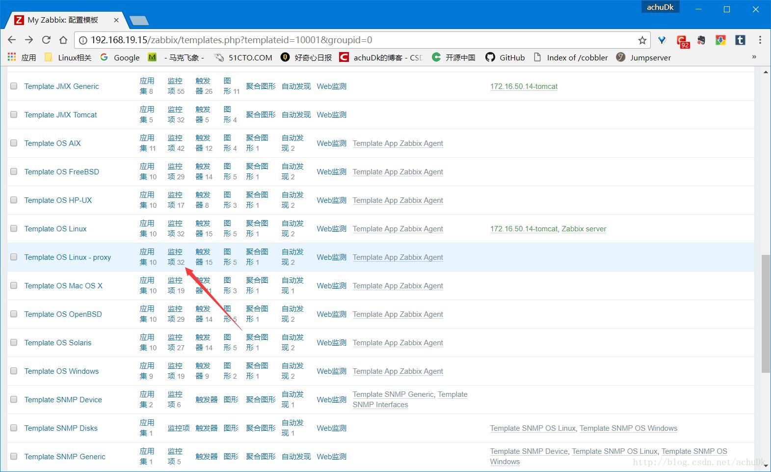Open 自动发现 2 for Template OS FreeBSD
The height and width of the screenshot is (472, 771).
292,171
